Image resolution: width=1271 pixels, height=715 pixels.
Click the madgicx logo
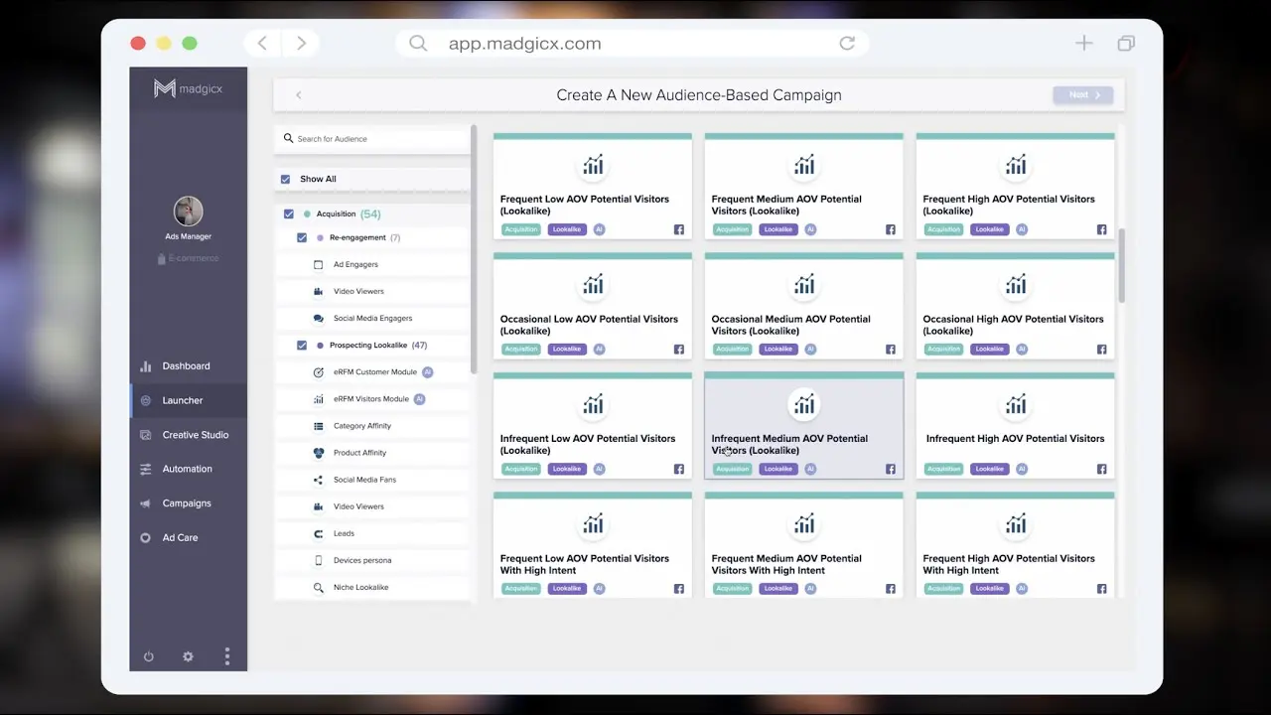188,89
